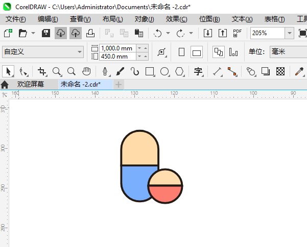
Task: Click the page width 1,000.0 mm field
Action: (x=116, y=48)
